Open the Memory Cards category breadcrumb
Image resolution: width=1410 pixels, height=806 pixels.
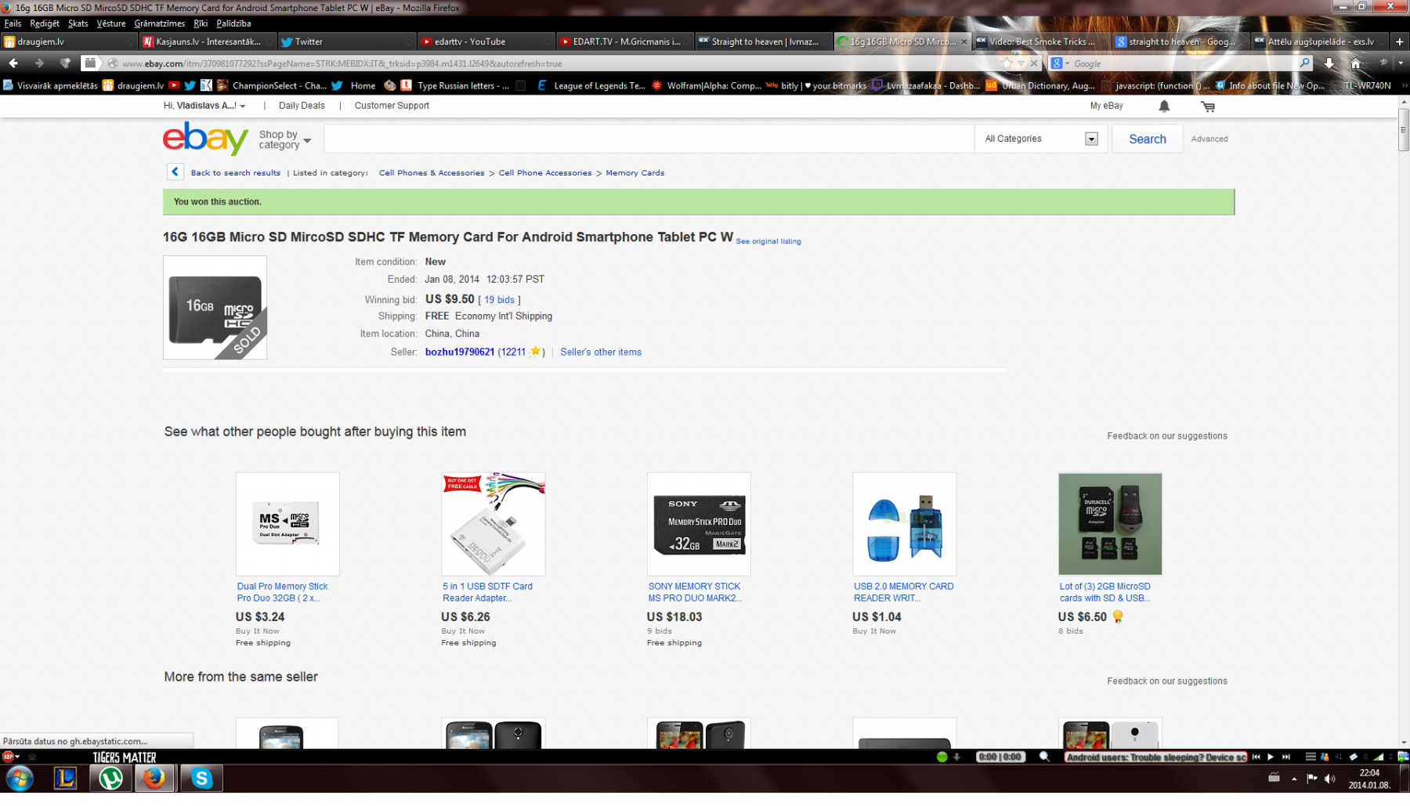click(x=634, y=172)
